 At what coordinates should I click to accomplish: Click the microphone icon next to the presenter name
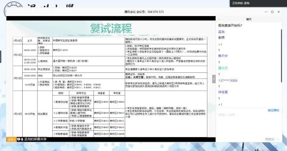coord(22,139)
